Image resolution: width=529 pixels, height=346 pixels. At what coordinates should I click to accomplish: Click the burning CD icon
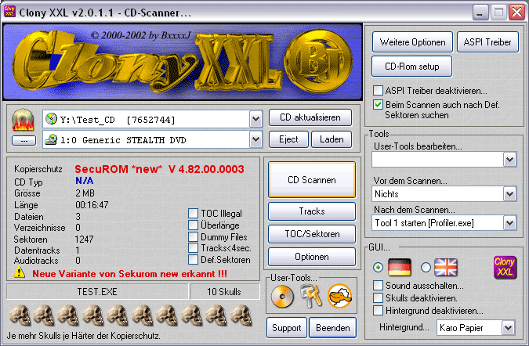pyautogui.click(x=23, y=120)
